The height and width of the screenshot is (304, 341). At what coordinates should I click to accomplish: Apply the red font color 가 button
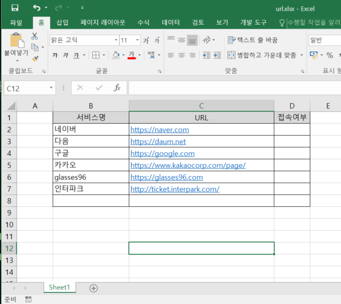pos(132,55)
